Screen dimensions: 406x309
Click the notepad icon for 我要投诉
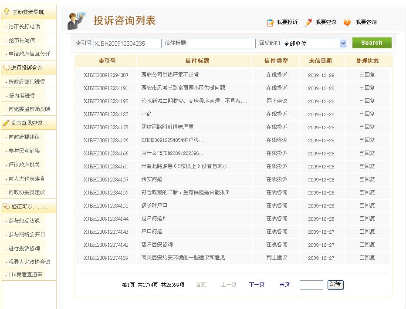(270, 23)
